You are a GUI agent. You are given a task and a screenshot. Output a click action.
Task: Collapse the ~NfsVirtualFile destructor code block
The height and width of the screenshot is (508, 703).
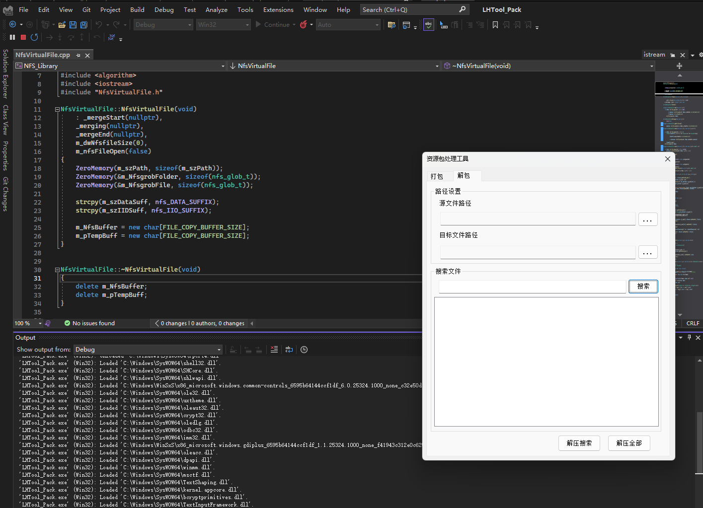(58, 270)
